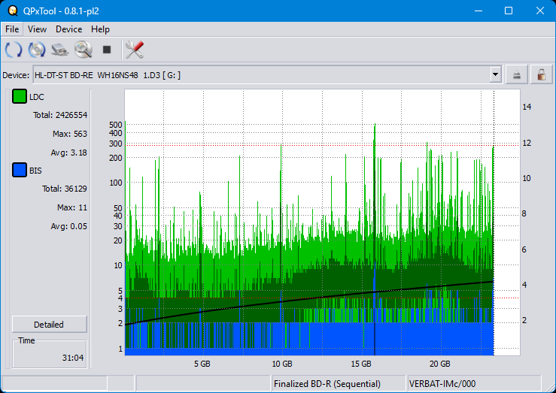556x393 pixels.
Task: Click the Detailed button
Action: click(49, 325)
